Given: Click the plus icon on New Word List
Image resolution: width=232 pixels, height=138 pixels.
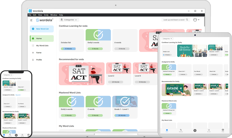Looking at the screenshot, I should click(x=33, y=29).
